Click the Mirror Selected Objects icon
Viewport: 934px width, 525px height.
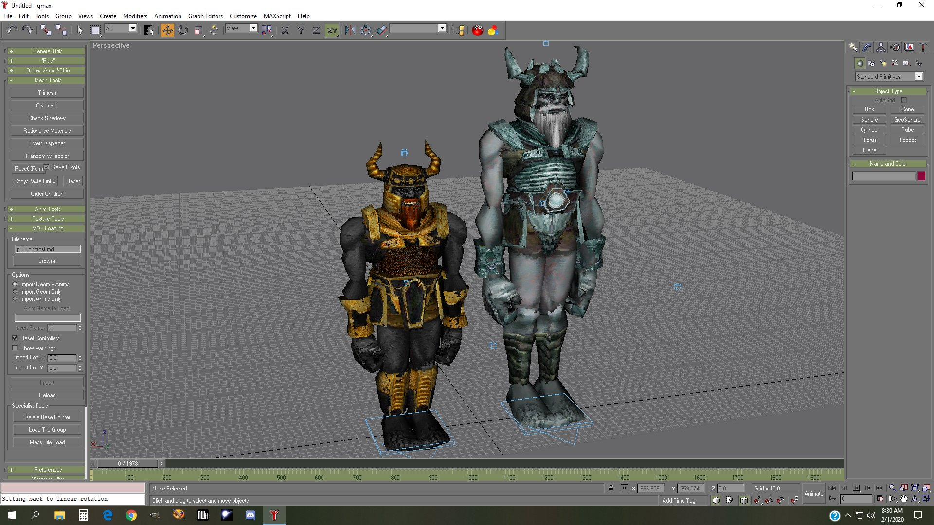tap(350, 30)
